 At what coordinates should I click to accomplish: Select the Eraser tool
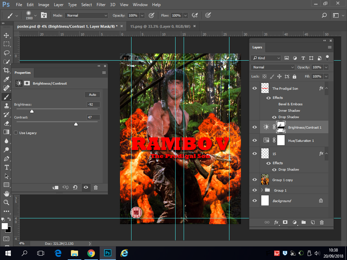click(x=6, y=123)
